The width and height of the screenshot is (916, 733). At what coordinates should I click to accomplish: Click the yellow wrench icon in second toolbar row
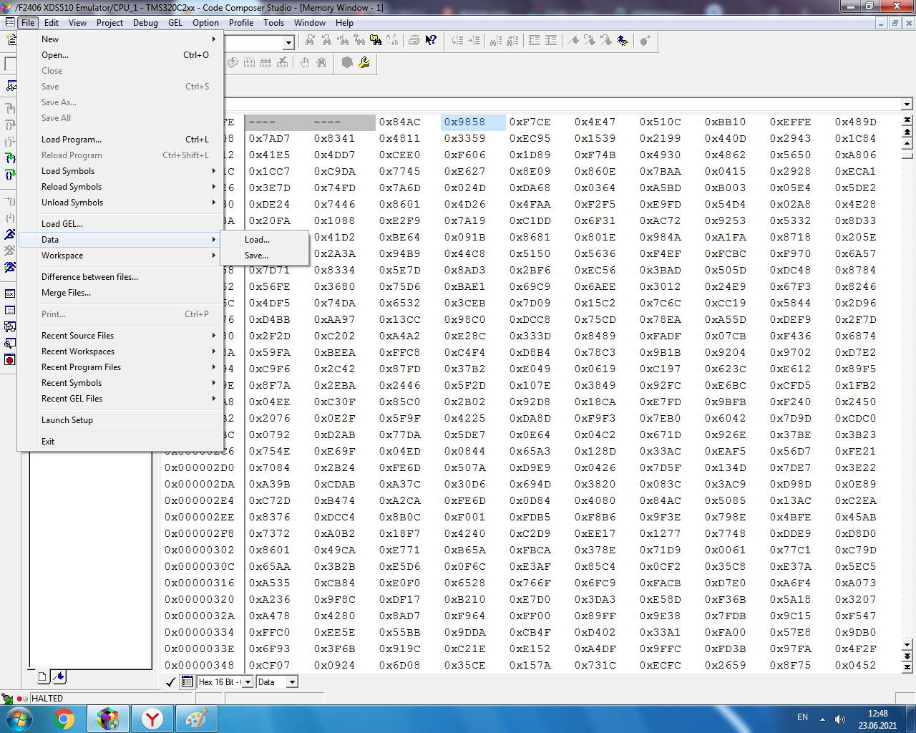(364, 63)
